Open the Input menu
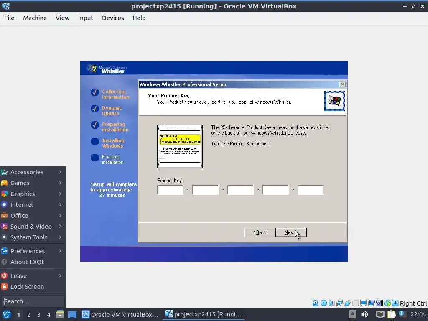This screenshot has width=428, height=321. [x=86, y=18]
